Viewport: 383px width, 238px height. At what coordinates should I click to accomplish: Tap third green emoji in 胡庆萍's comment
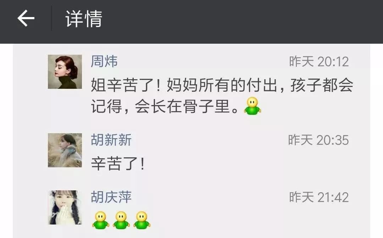141,220
